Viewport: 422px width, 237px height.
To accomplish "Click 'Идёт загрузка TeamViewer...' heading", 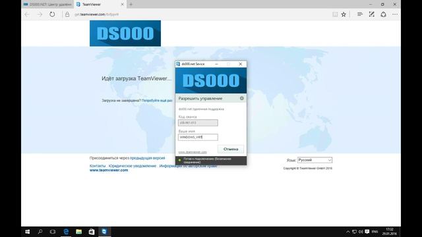I will click(136, 78).
